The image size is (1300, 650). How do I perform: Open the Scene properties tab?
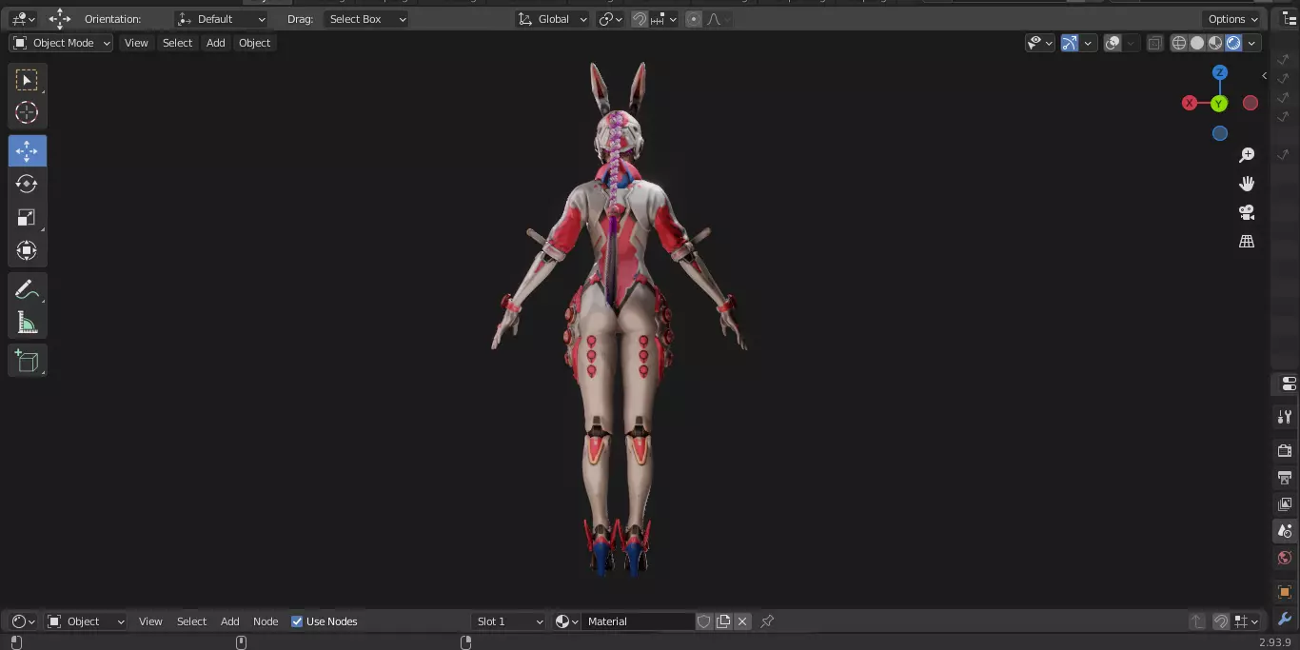click(1285, 531)
